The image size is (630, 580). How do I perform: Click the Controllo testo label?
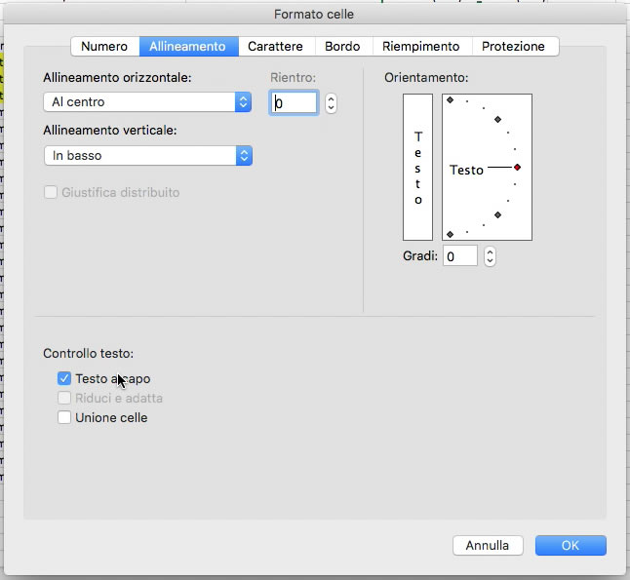(x=89, y=354)
